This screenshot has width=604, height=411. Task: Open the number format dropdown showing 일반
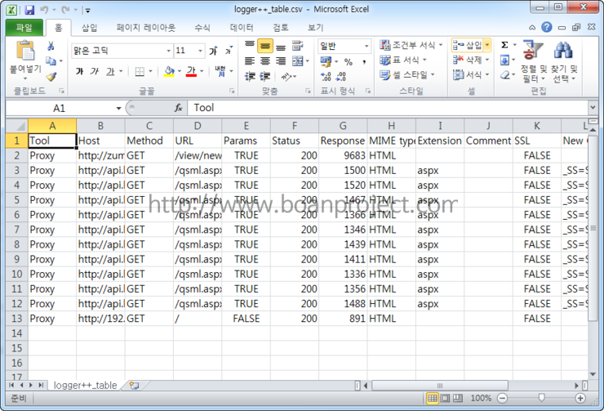(x=366, y=47)
